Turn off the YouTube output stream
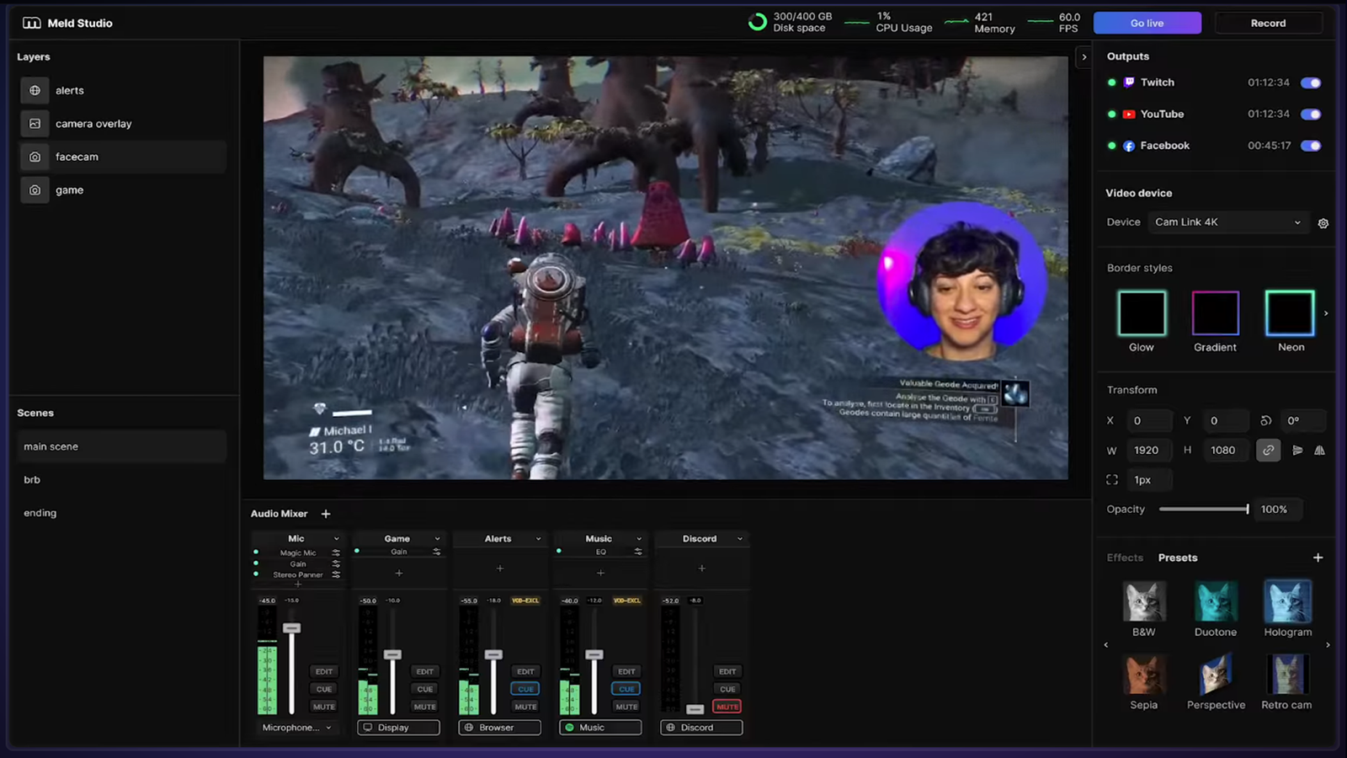Screen dimensions: 1347x758 point(1310,115)
